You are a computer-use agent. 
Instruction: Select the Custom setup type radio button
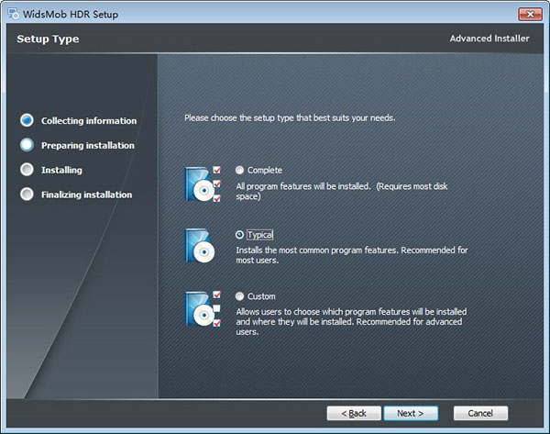coord(239,296)
